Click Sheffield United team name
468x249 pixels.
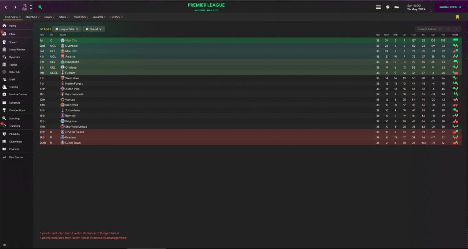(76, 127)
